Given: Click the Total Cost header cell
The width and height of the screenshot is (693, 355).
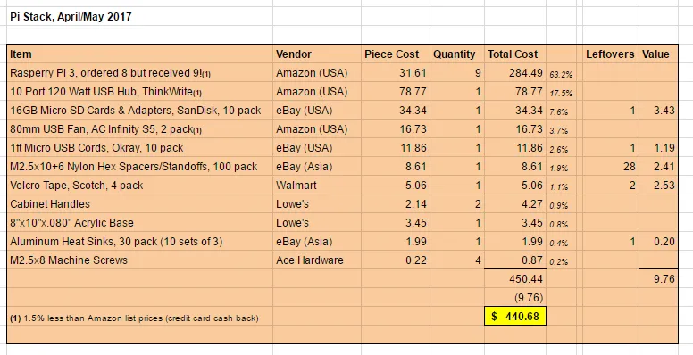Looking at the screenshot, I should click(x=515, y=54).
